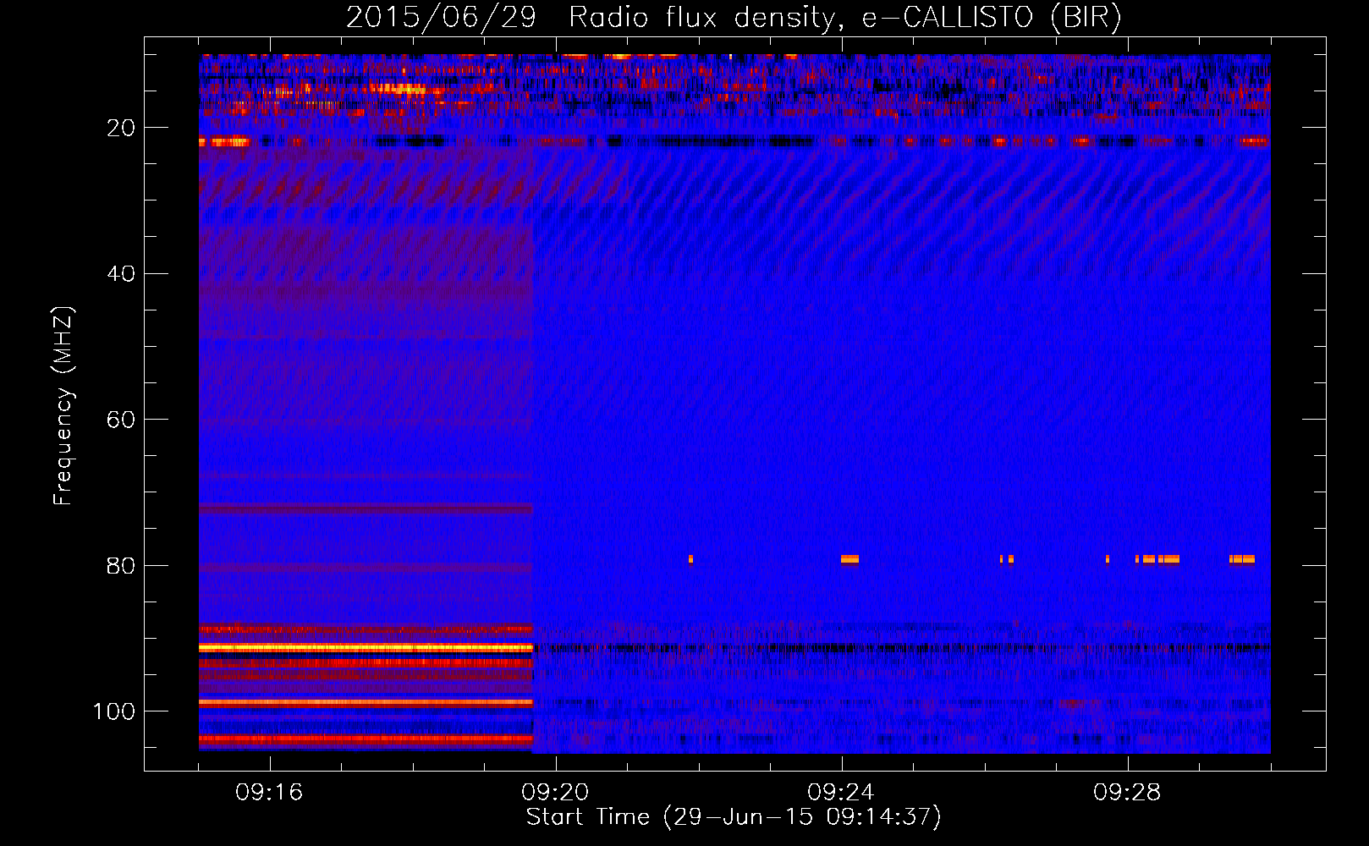
Task: Click the 09:20 time tick label
Action: pyautogui.click(x=555, y=793)
